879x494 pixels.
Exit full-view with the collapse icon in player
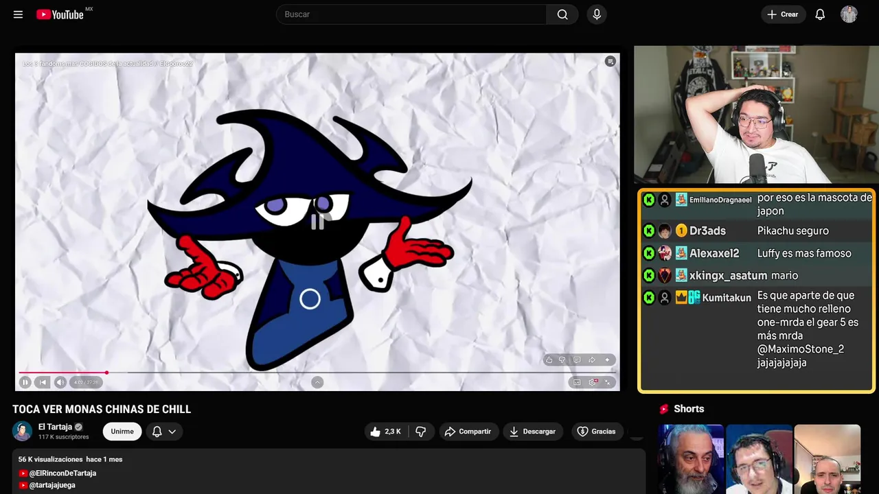tap(607, 382)
